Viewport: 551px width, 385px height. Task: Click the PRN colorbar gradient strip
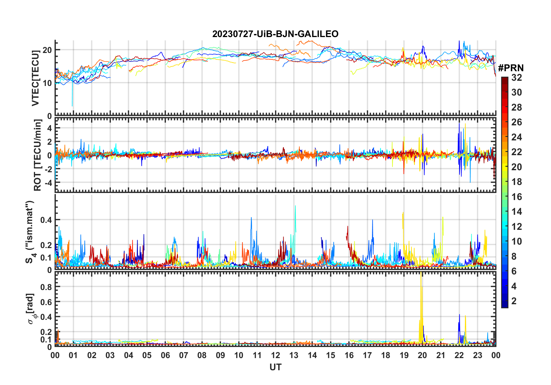tap(505, 192)
